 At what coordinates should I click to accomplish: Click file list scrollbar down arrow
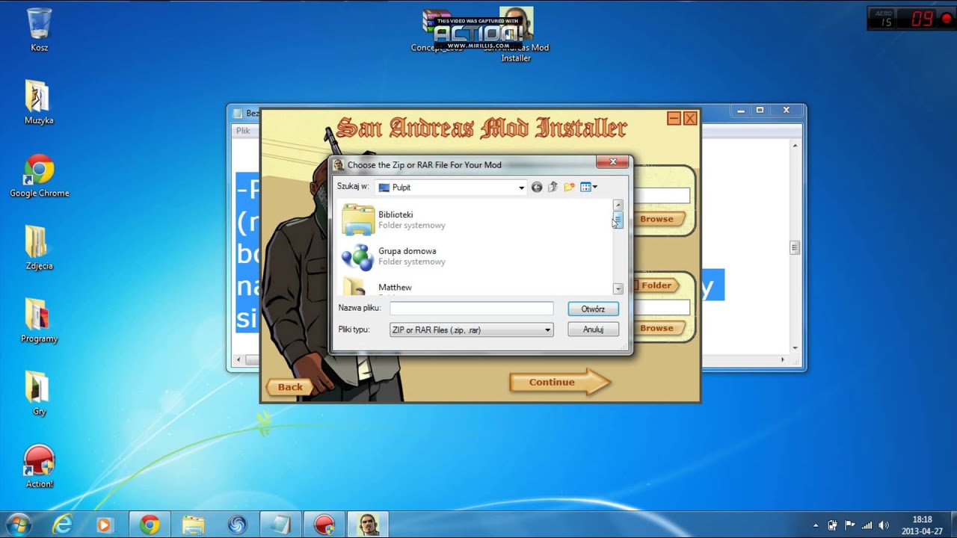point(618,288)
